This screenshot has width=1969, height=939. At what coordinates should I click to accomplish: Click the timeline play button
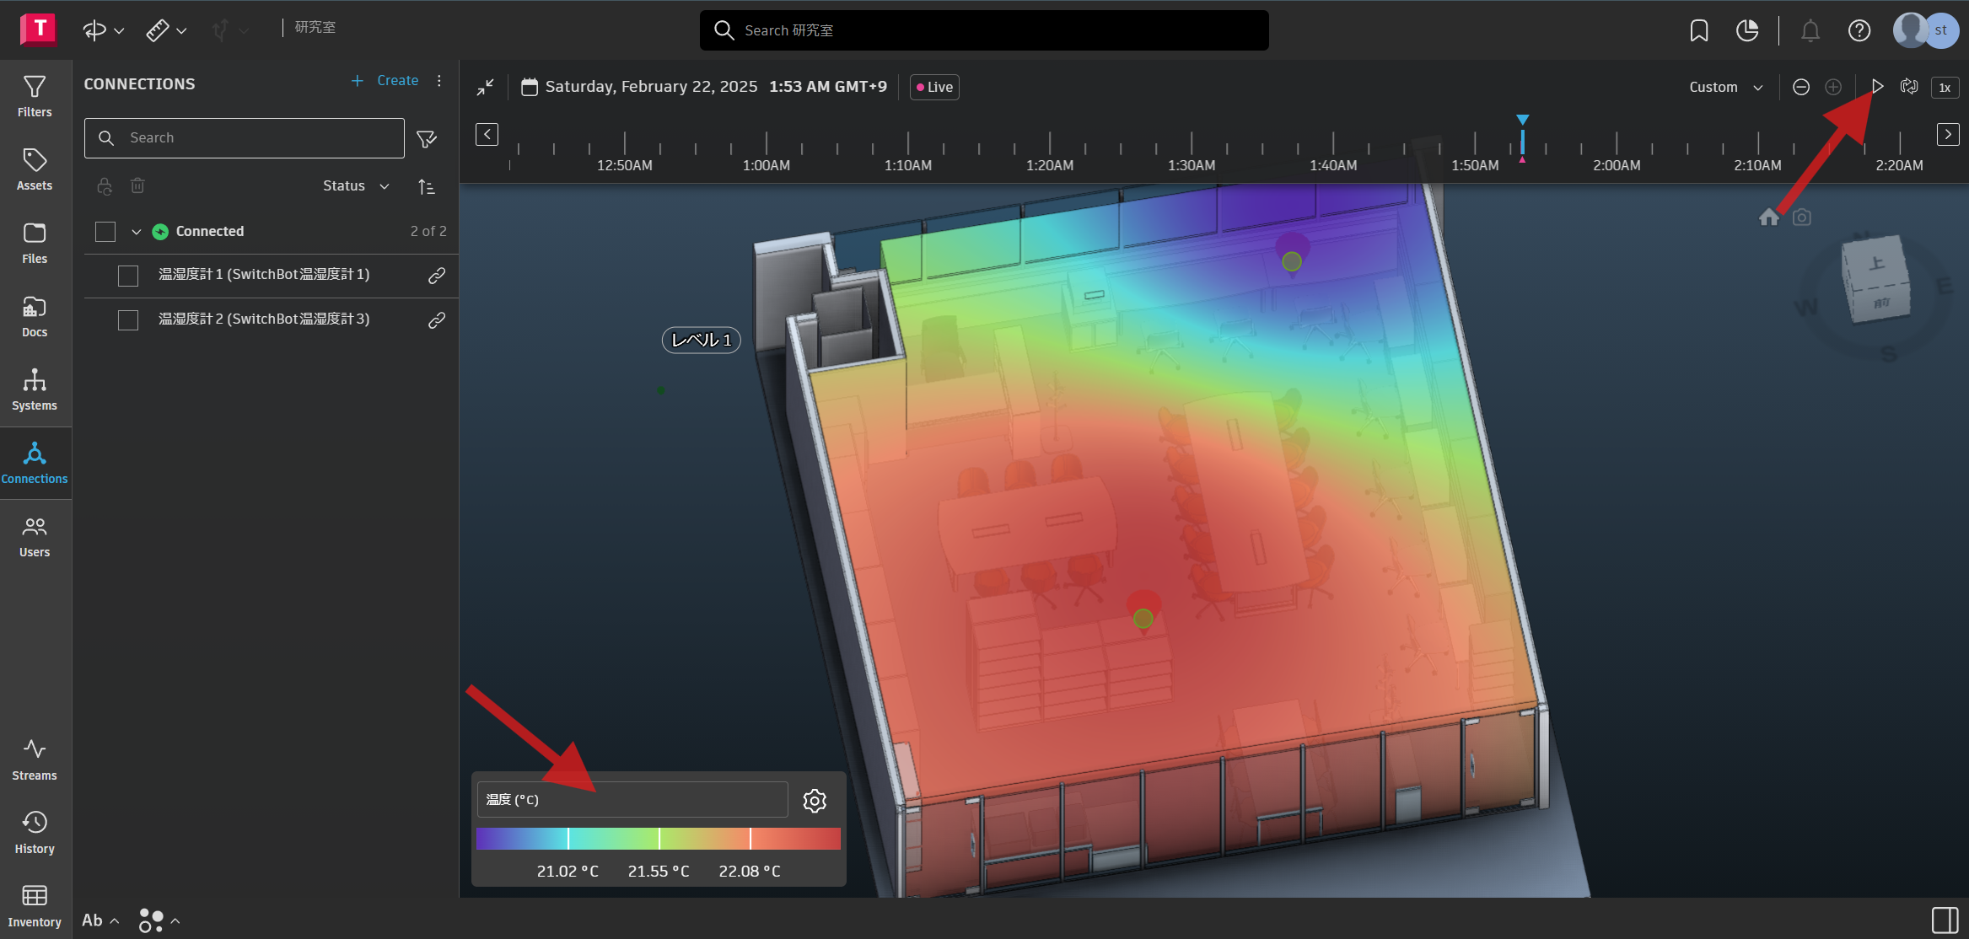(x=1877, y=87)
